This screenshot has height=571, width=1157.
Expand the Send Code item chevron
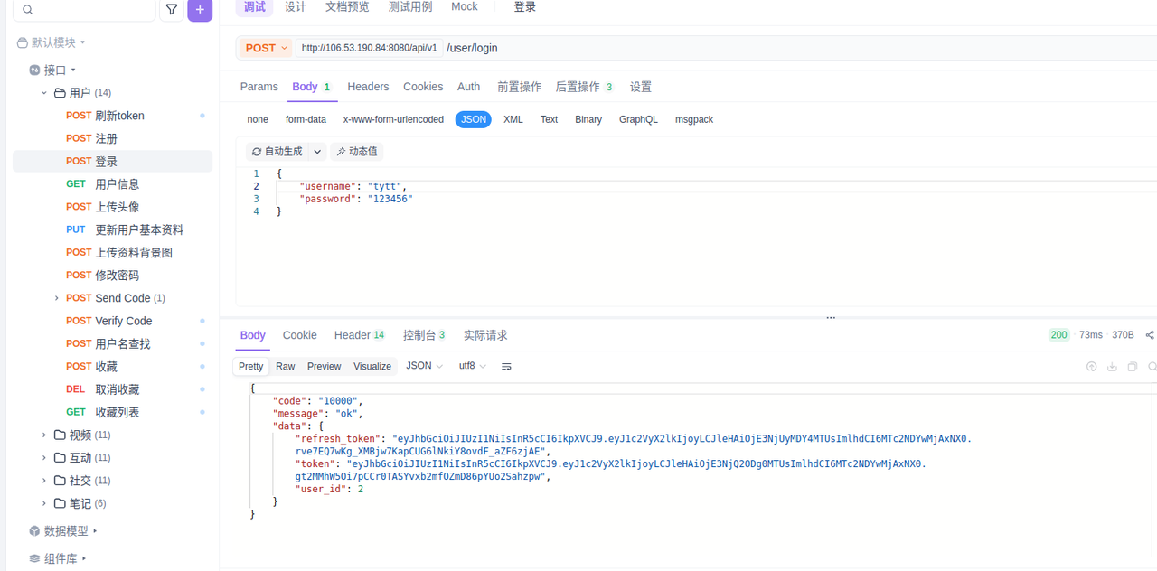click(x=56, y=298)
